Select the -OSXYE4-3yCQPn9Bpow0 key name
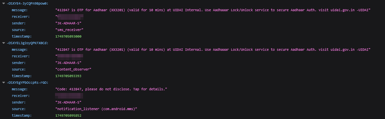 coord(27,3)
